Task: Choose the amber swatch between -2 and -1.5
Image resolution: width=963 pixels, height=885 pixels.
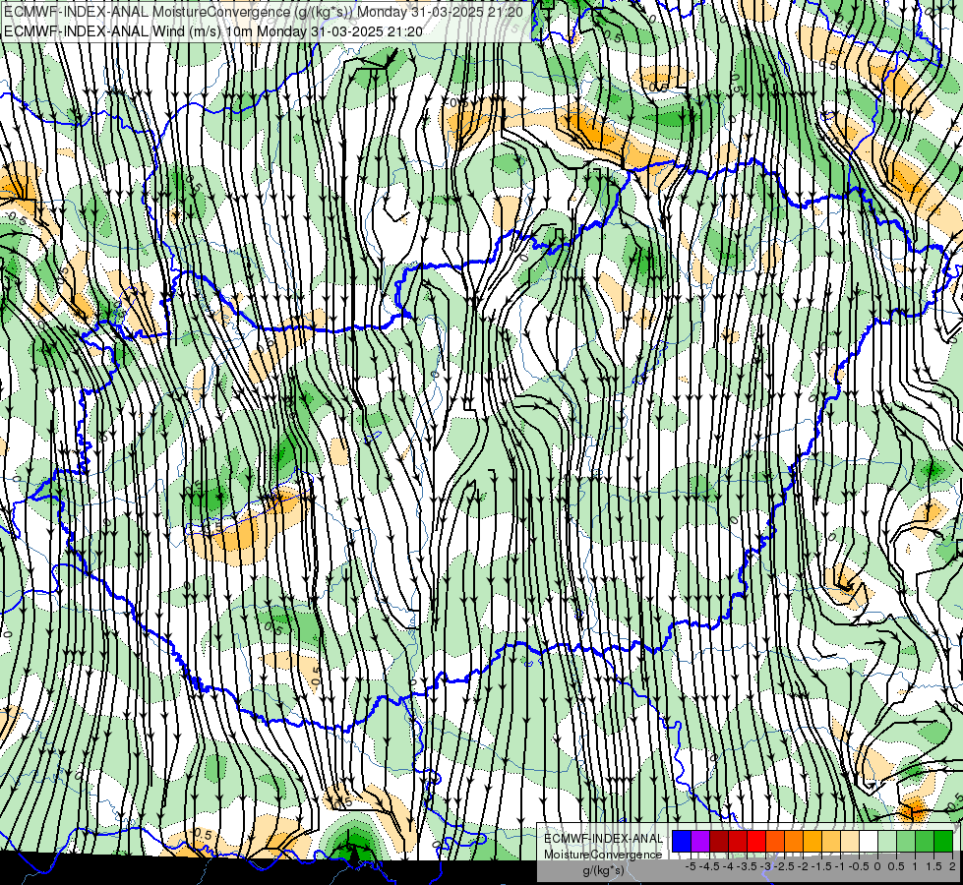Action: coord(813,842)
